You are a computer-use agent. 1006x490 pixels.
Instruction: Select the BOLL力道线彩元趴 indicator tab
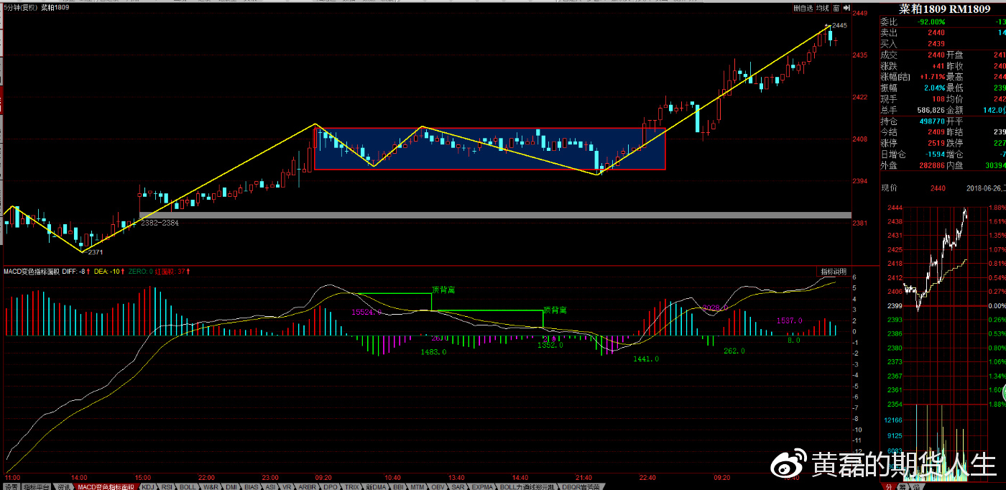coord(527,486)
